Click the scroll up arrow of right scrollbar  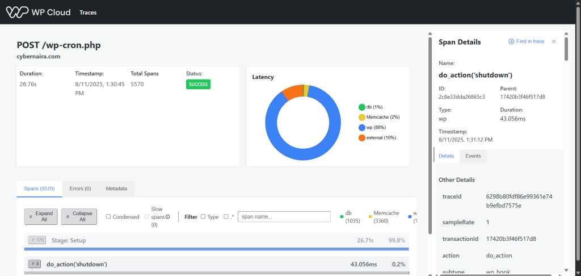click(566, 34)
